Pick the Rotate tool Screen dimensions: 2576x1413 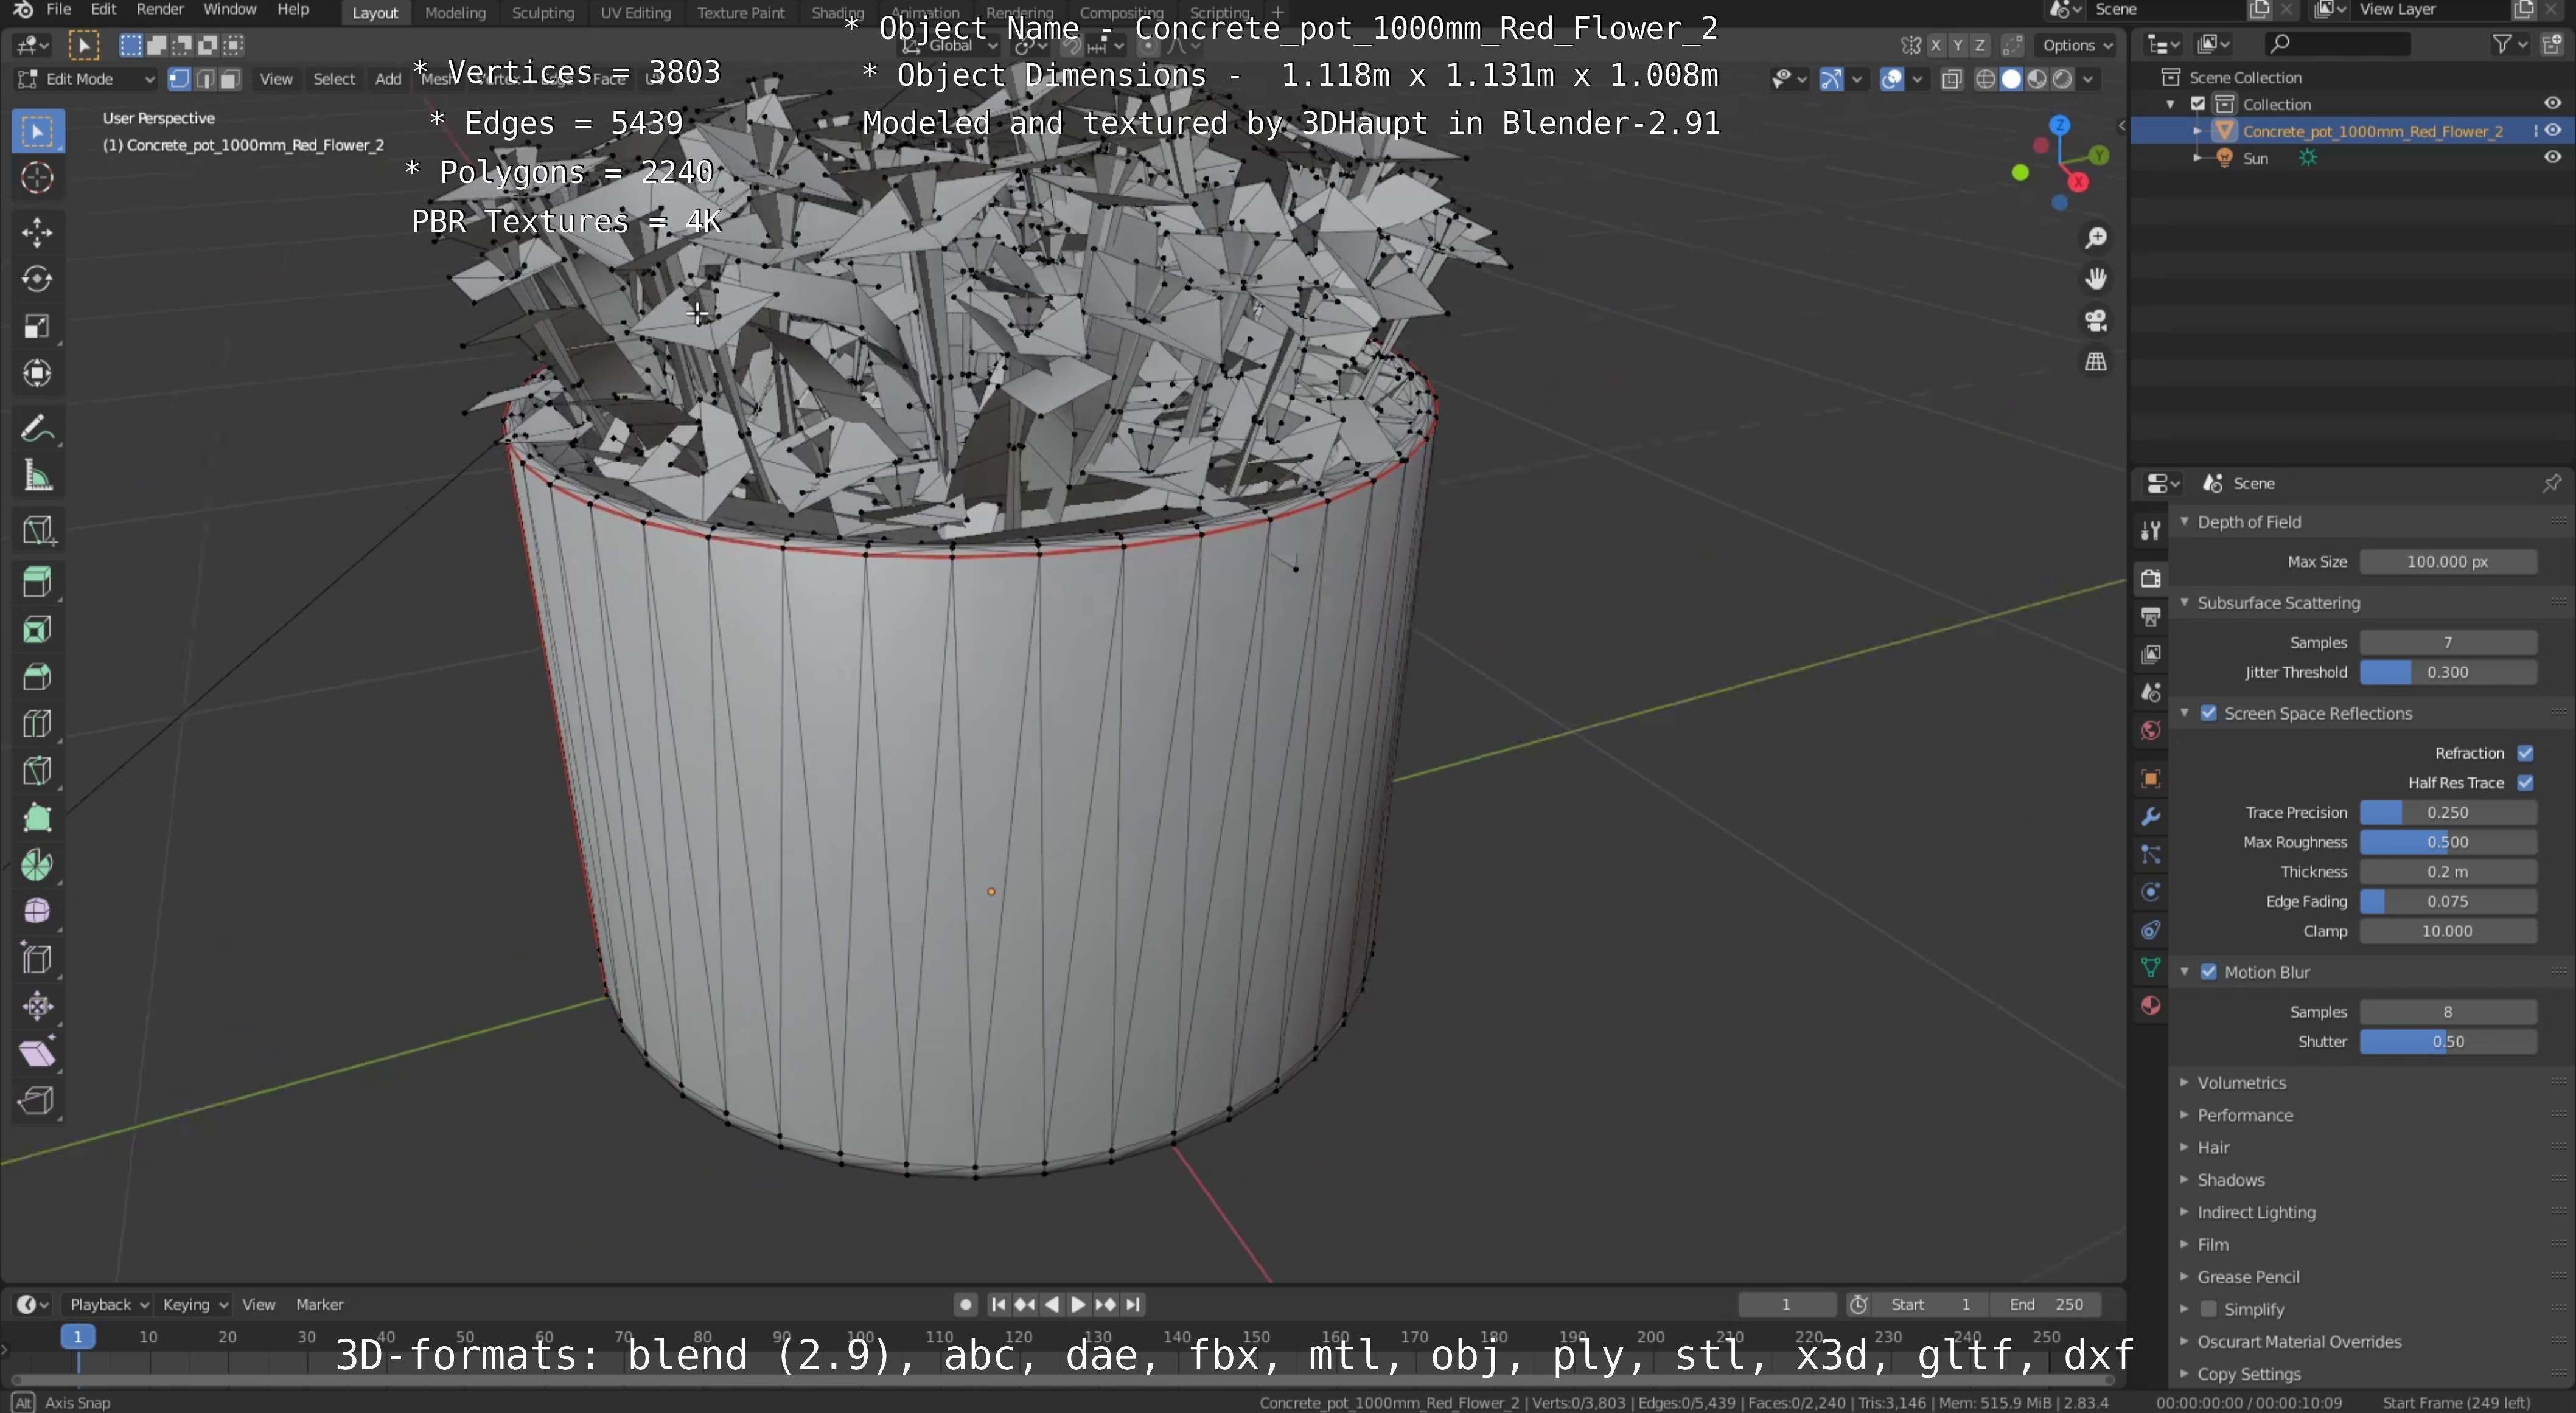click(37, 279)
